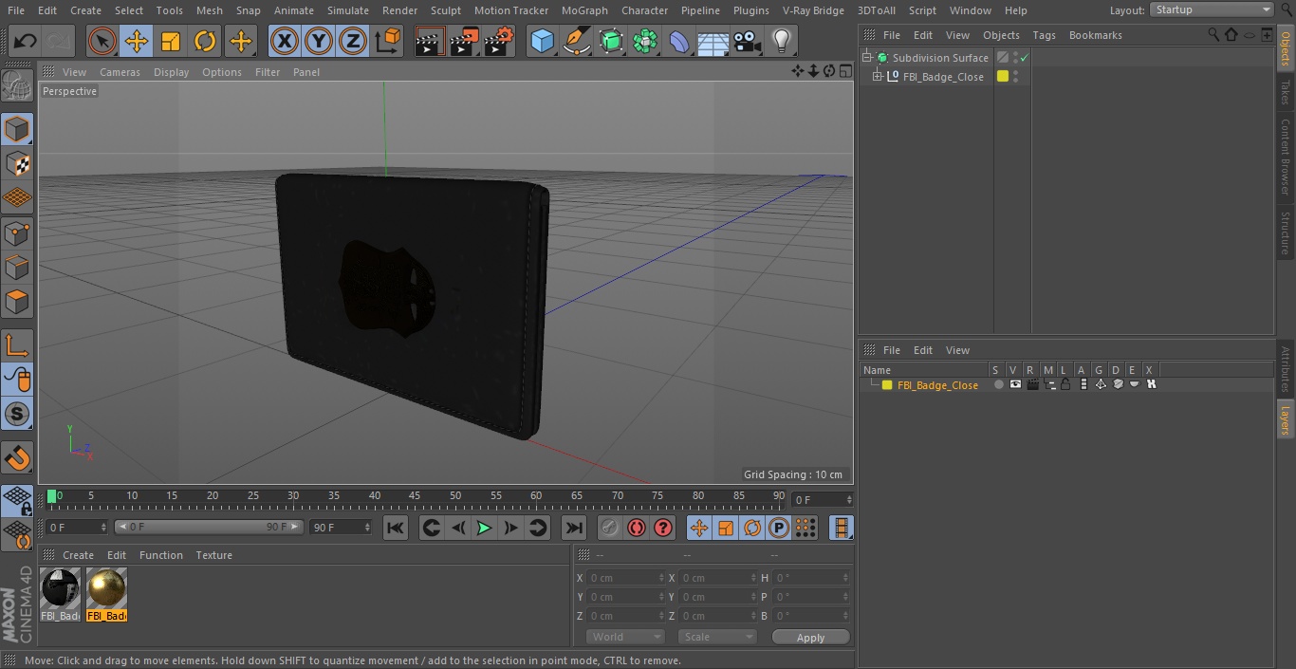1296x669 pixels.
Task: Select the Live Selection tool
Action: coord(102,41)
